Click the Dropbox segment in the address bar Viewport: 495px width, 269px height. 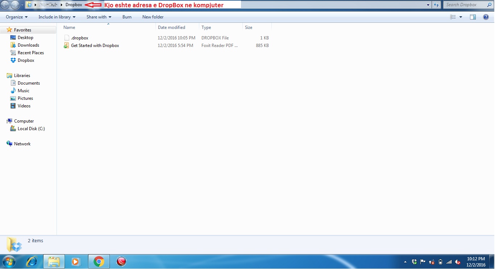point(74,5)
